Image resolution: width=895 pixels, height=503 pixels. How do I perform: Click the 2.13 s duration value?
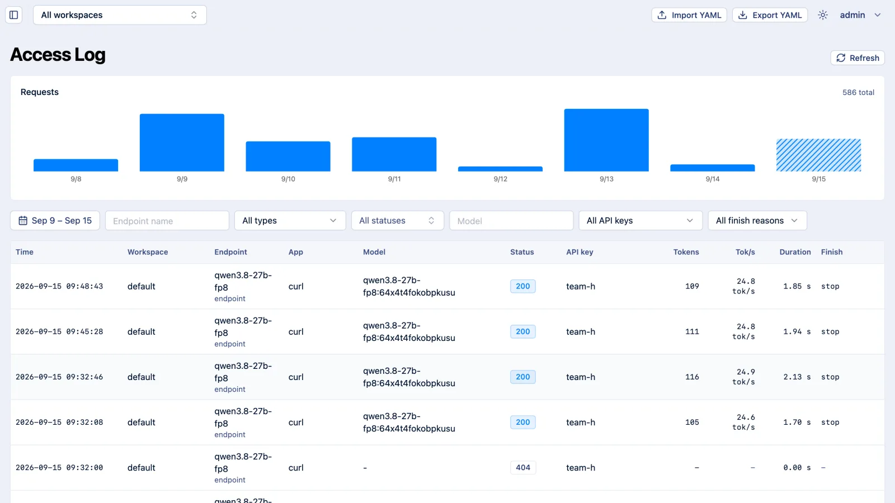797,377
